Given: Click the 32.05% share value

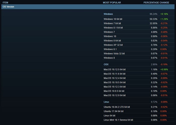Looking at the screenshot, I should click(x=153, y=23).
